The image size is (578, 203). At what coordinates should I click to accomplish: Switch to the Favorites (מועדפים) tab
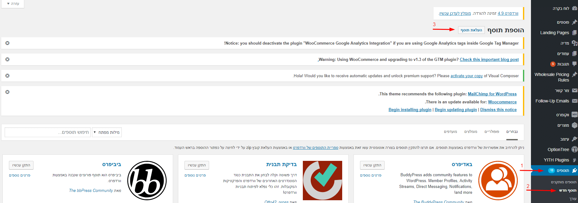coord(450,132)
